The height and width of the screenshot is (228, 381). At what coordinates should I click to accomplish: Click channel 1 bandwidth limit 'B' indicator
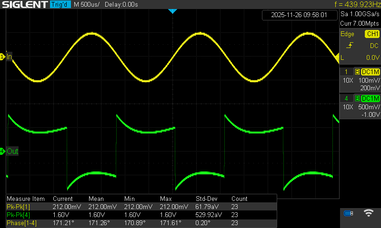[357, 72]
